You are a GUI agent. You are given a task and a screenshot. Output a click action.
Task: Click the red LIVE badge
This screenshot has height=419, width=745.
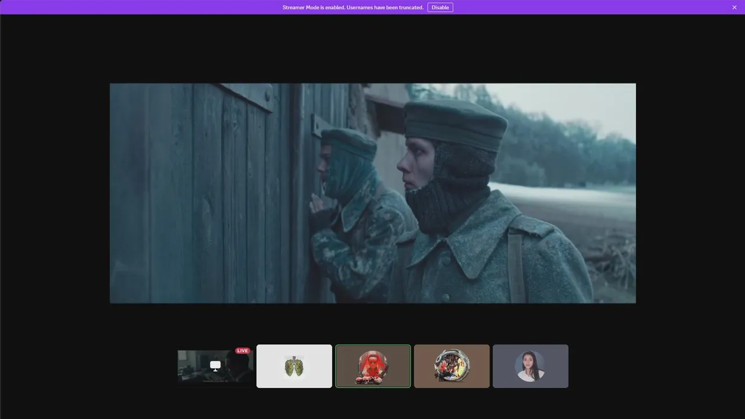click(243, 351)
